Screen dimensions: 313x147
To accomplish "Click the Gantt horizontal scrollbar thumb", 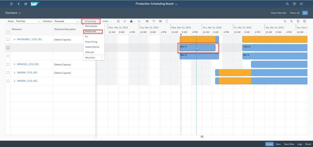I will 202,137.
